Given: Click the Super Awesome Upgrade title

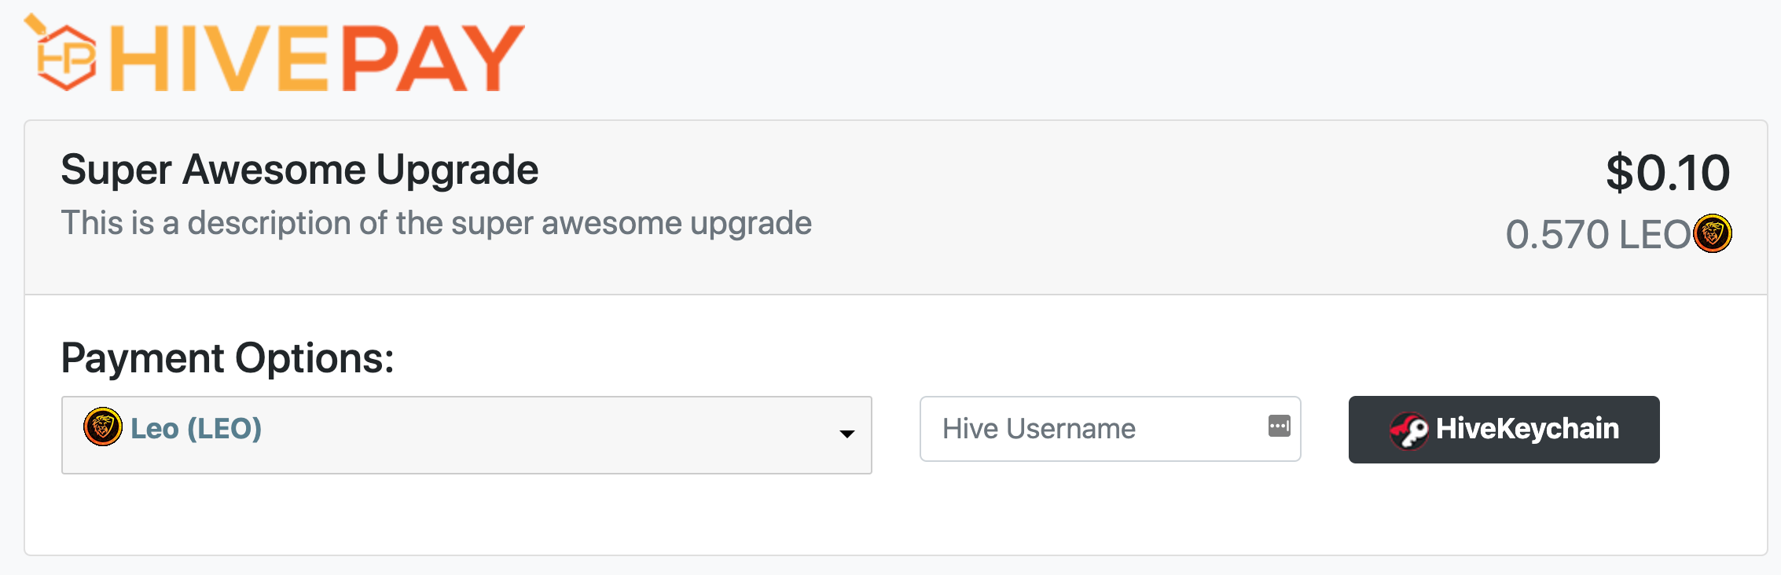Looking at the screenshot, I should [299, 170].
